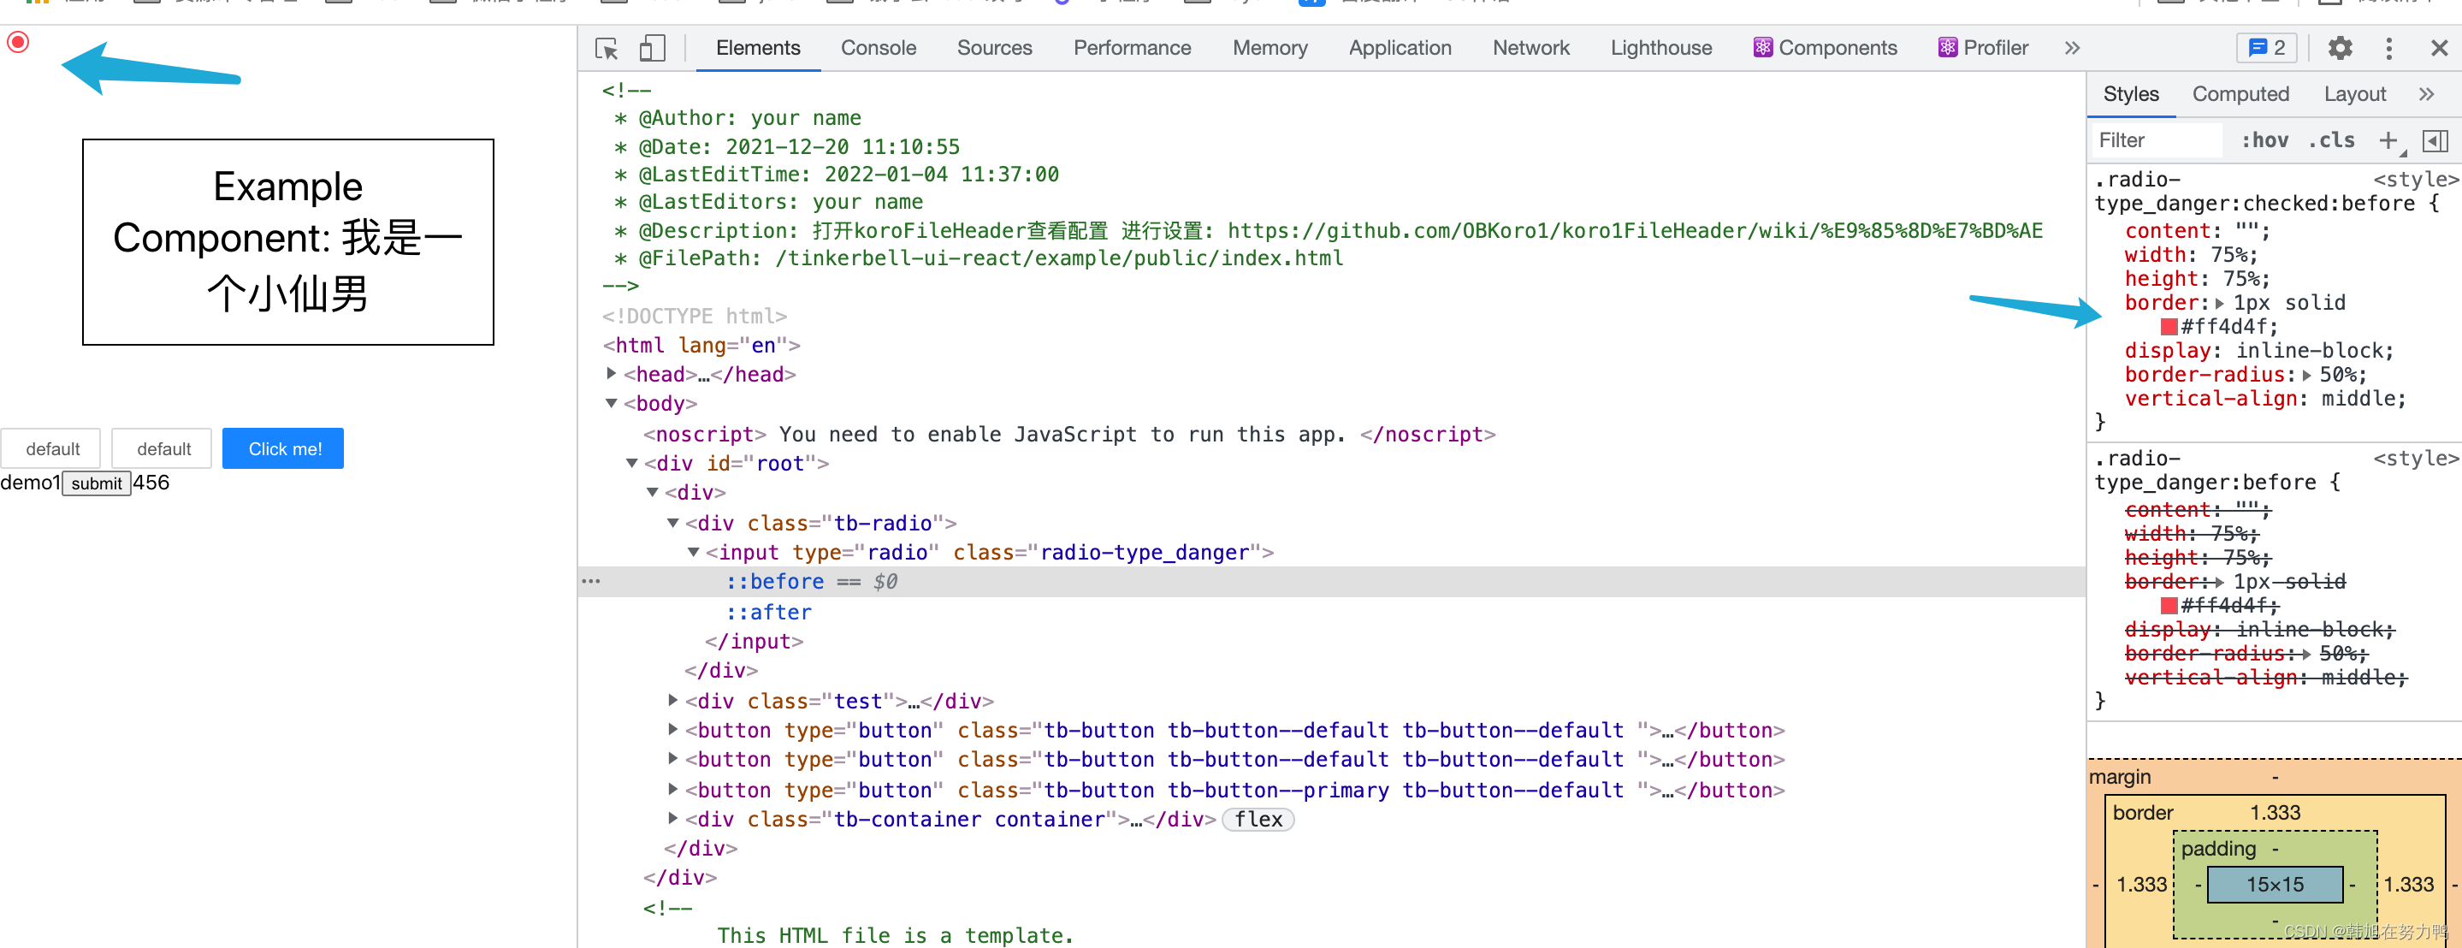
Task: Open the Sources tab
Action: click(994, 48)
